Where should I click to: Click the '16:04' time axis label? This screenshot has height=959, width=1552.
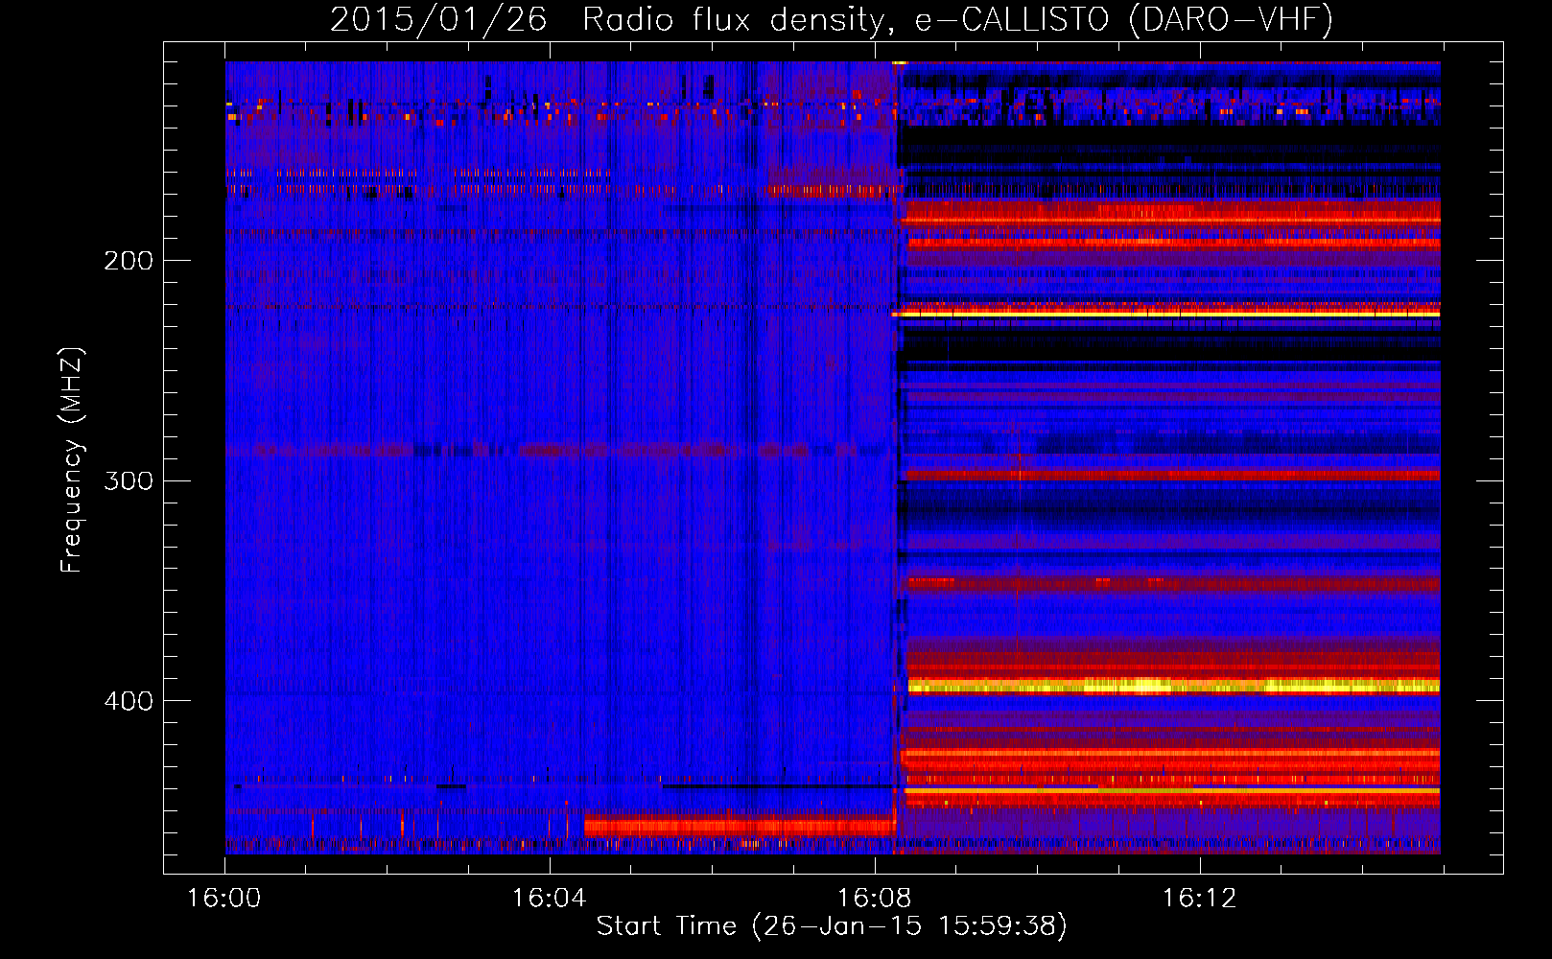click(x=549, y=899)
